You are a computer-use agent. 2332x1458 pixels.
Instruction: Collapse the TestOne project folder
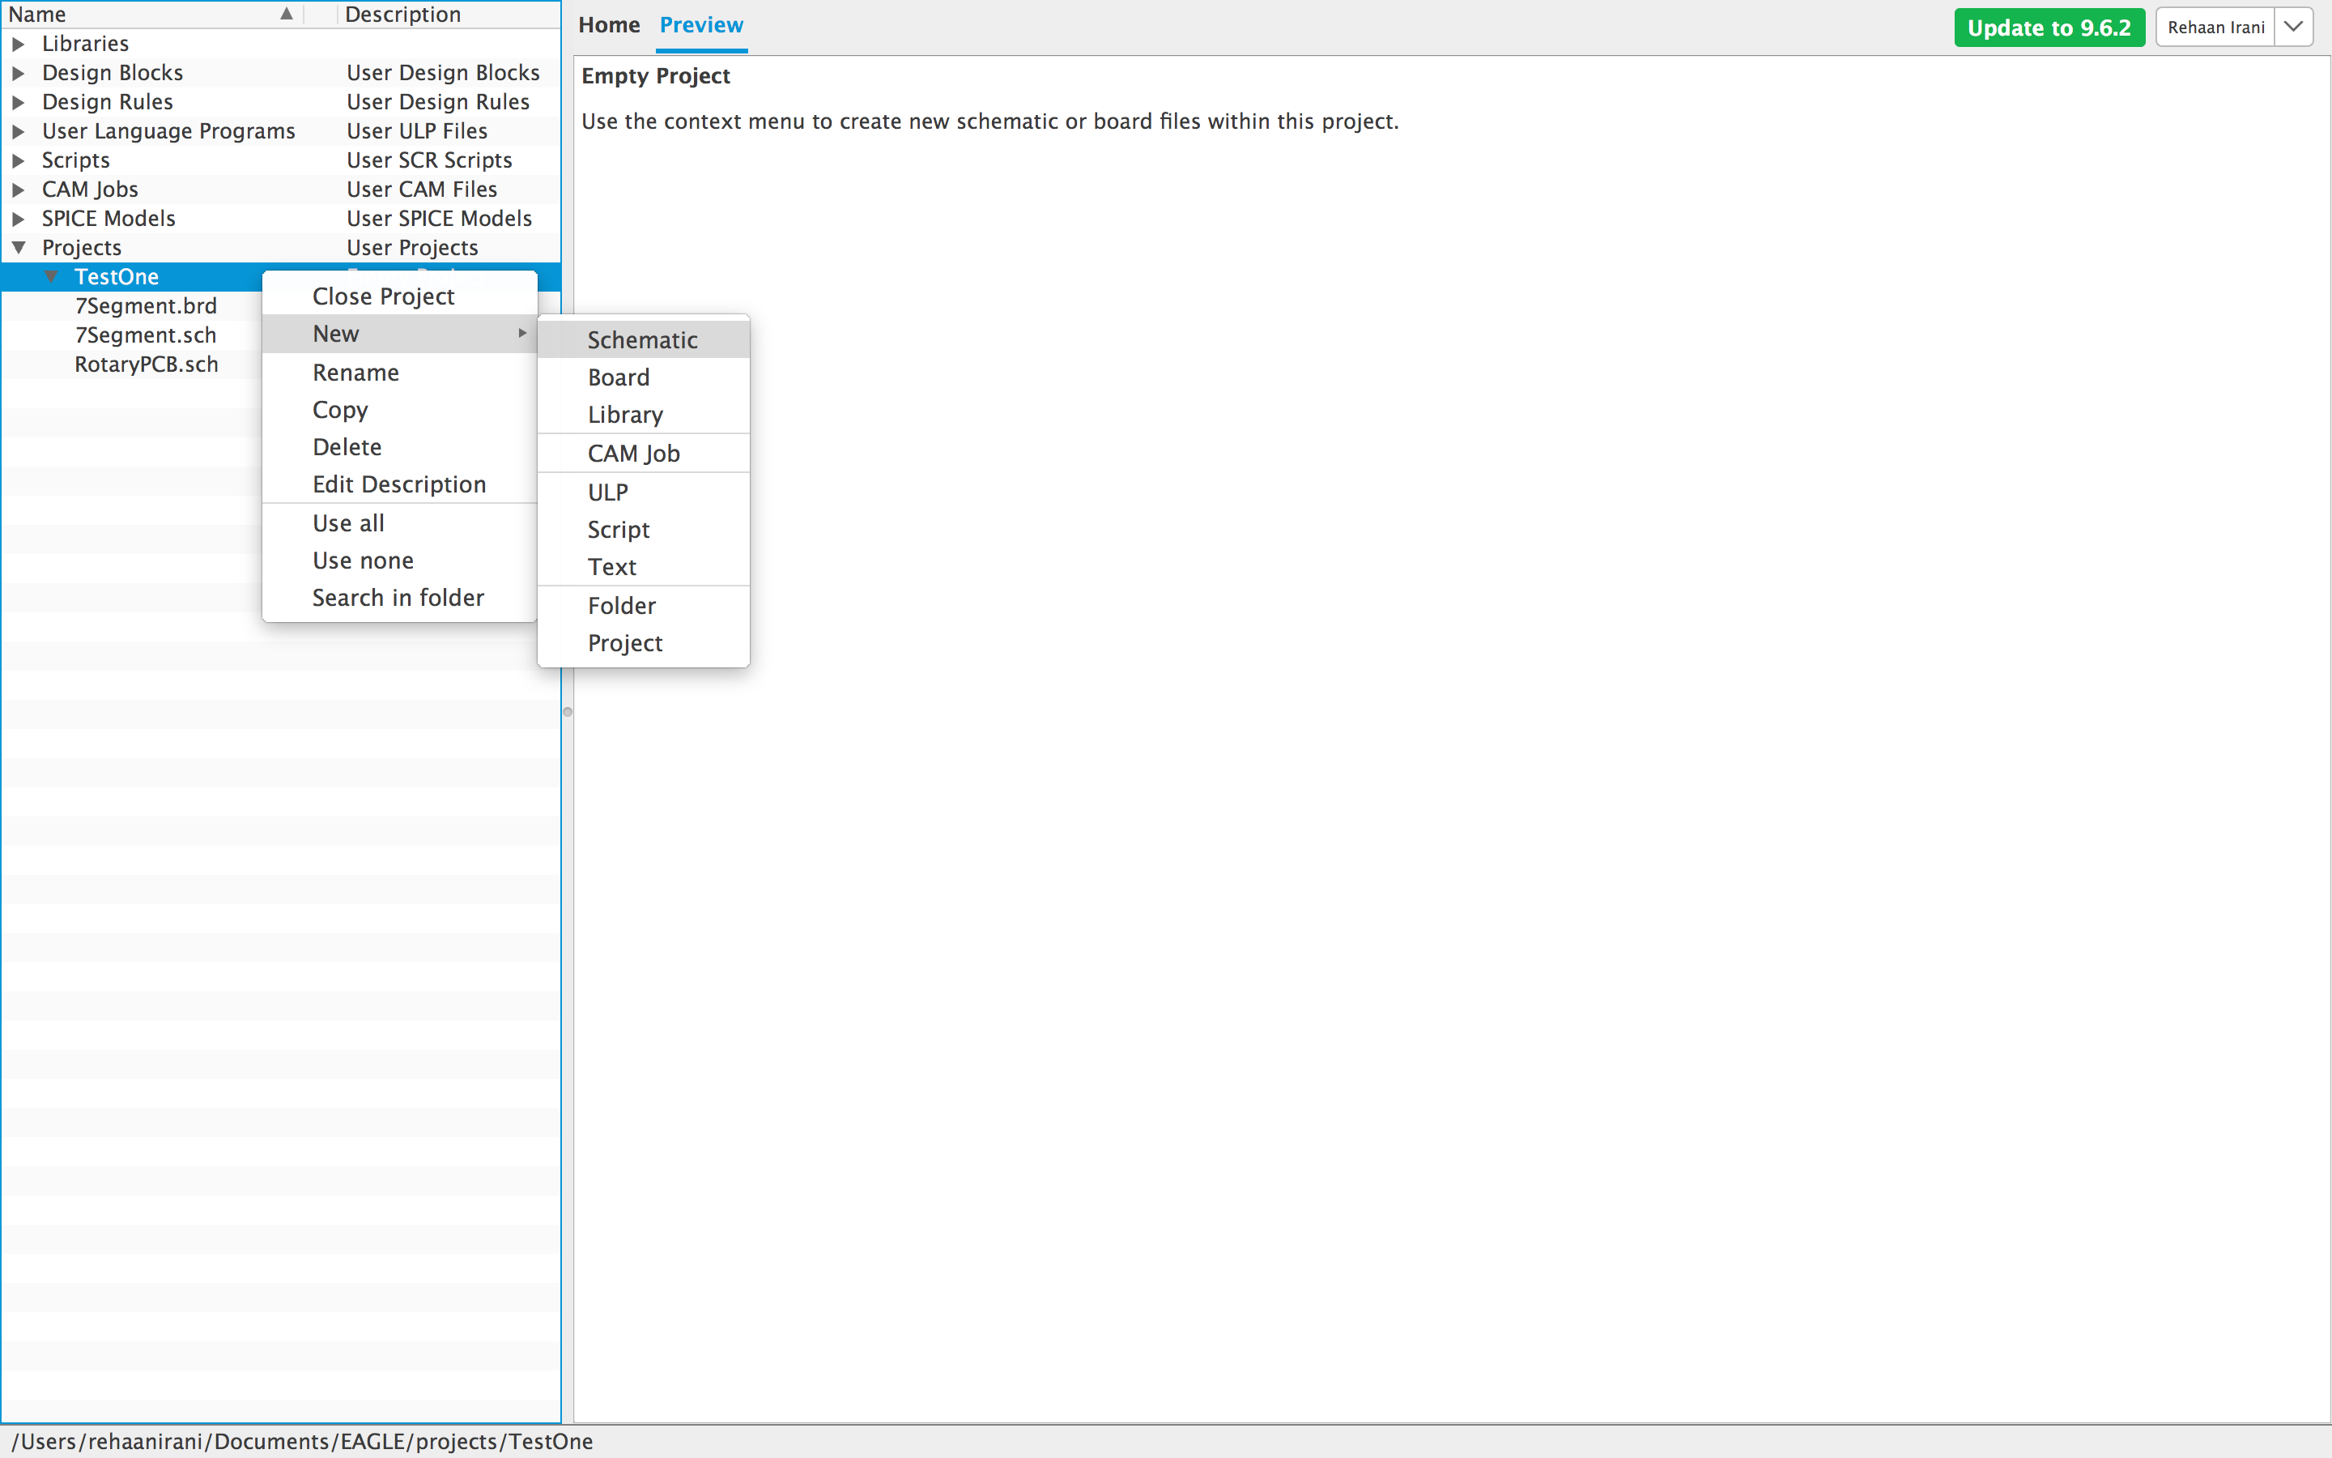(x=52, y=277)
